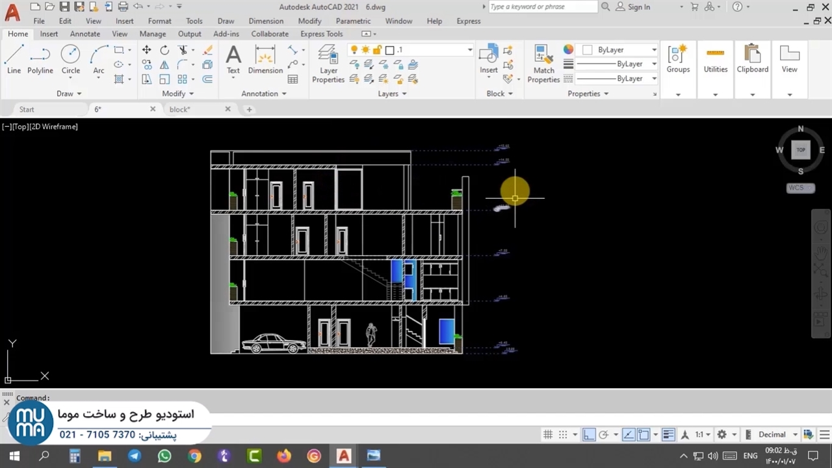Open the Layer Properties manager
The width and height of the screenshot is (832, 468).
pyautogui.click(x=328, y=64)
